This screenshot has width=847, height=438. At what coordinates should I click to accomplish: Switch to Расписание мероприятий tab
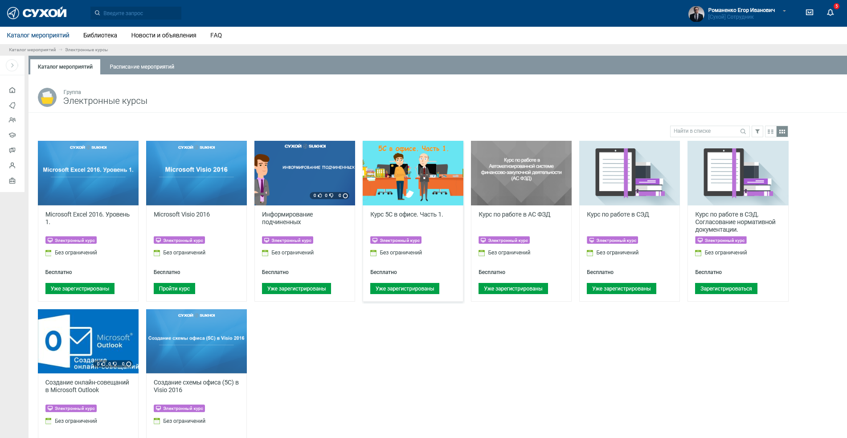point(142,67)
